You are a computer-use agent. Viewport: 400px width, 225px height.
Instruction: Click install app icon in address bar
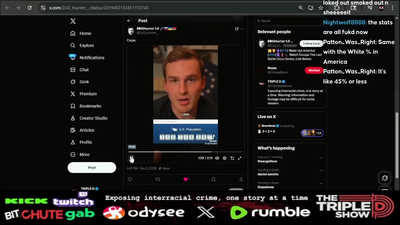[x=311, y=8]
